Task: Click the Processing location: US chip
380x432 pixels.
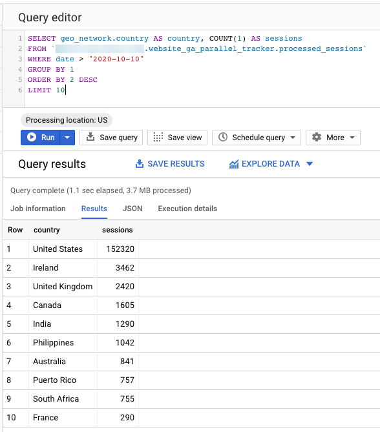Action: pyautogui.click(x=67, y=120)
